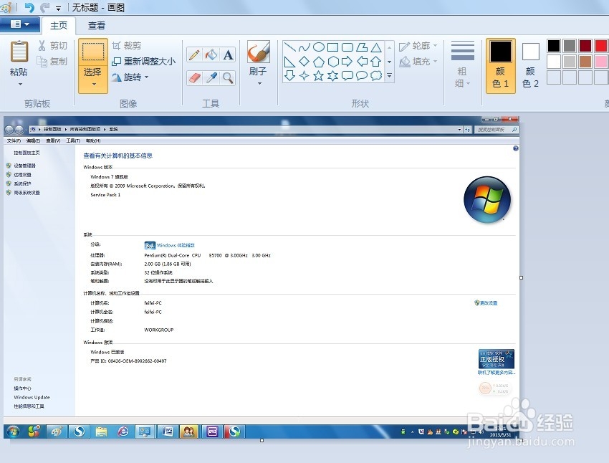Move the shapes gallery down one row

(x=390, y=62)
